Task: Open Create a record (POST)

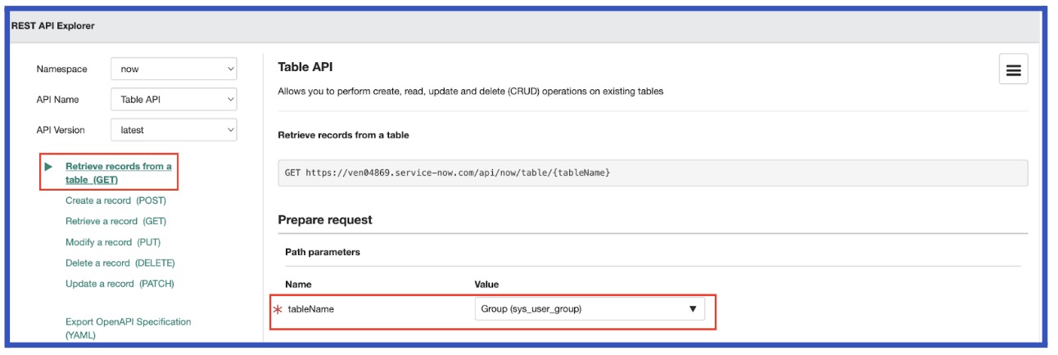Action: coord(116,200)
